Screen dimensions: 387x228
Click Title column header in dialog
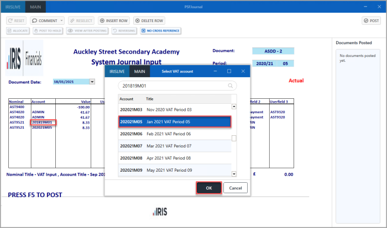click(150, 99)
